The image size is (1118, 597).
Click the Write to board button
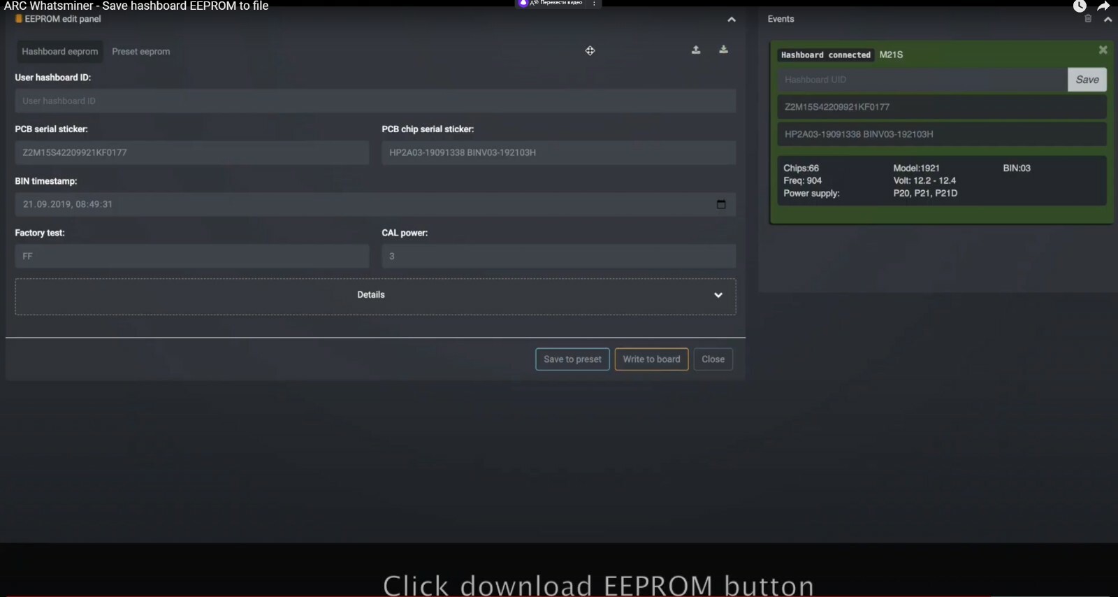click(x=651, y=359)
